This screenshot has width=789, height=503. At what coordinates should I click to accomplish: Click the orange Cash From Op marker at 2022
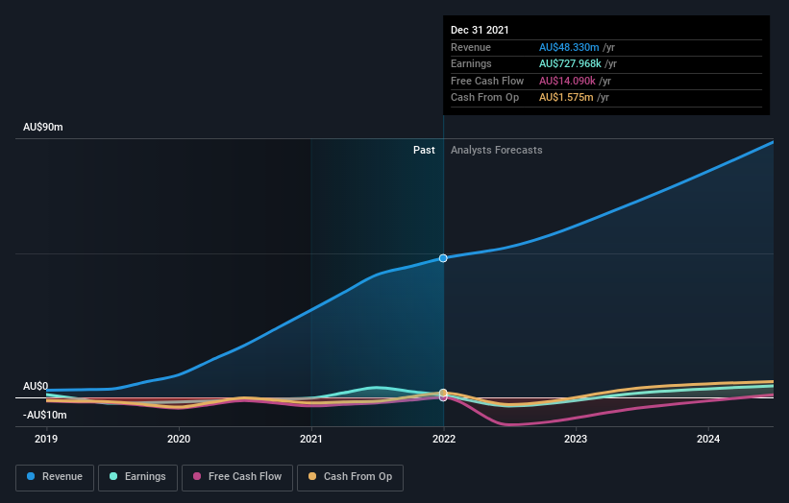[443, 393]
